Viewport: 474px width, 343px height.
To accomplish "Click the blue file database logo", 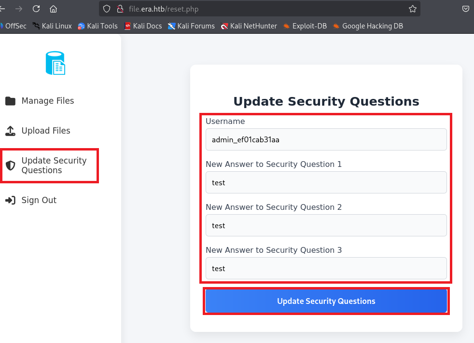I will point(56,63).
